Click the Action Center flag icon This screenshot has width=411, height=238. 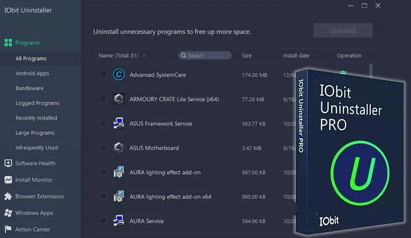[x=8, y=229]
